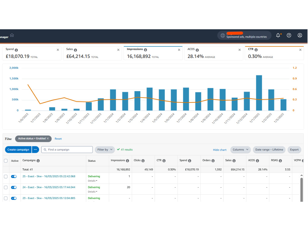This screenshot has width=308, height=231.
Task: Toggle active switch for campaign 24 - Exact
Action: point(14,187)
